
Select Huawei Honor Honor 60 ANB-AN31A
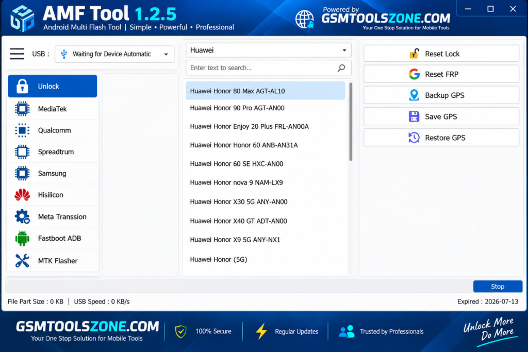[x=266, y=145]
